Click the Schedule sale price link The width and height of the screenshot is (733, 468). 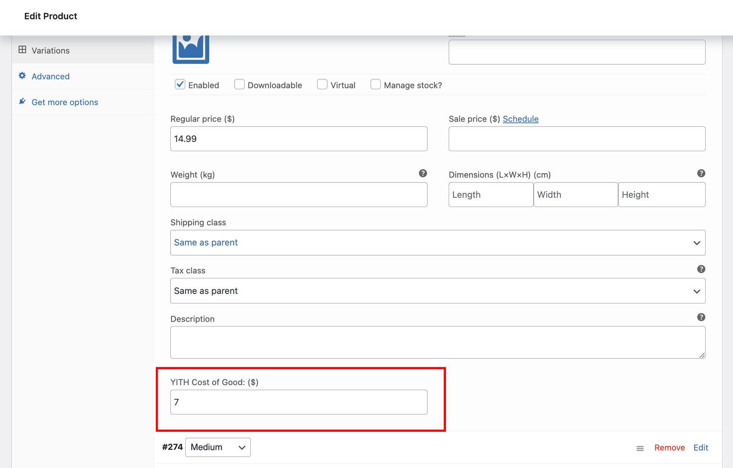pos(520,119)
